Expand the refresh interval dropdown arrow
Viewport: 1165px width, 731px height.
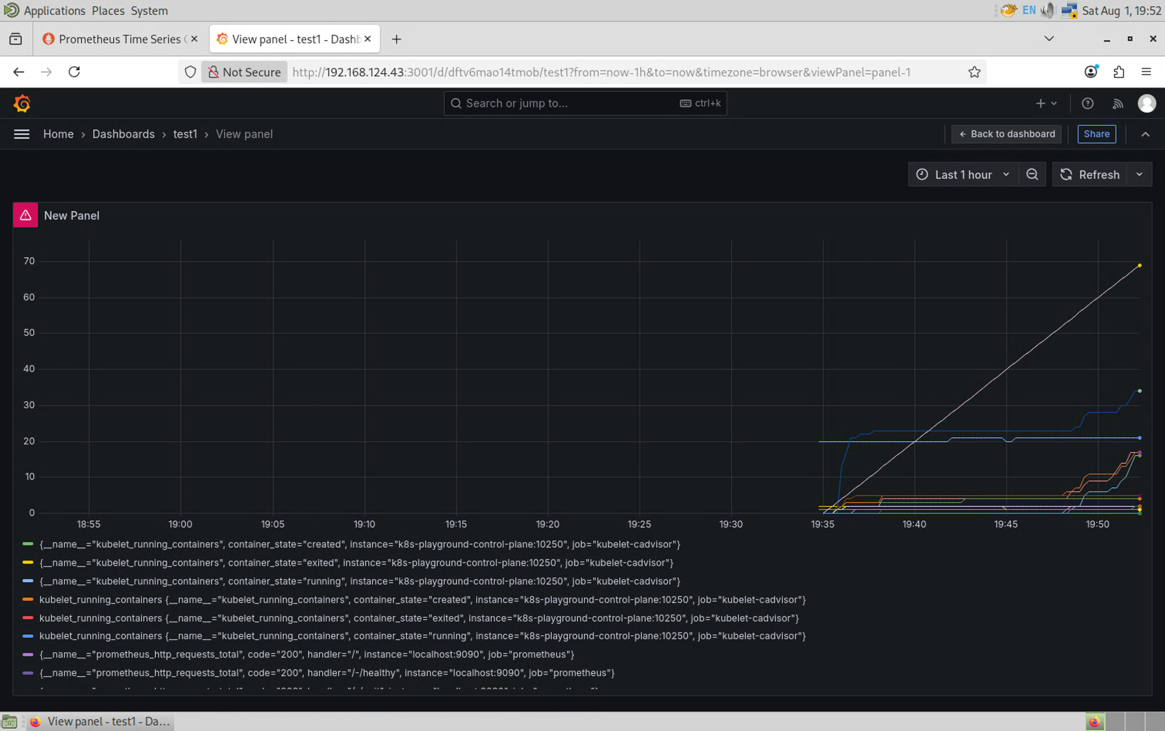pyautogui.click(x=1139, y=174)
